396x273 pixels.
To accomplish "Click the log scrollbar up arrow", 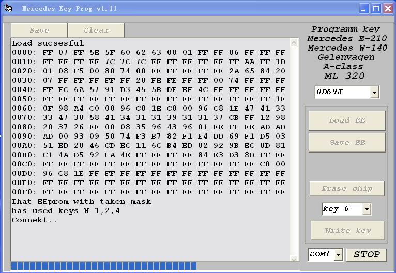I will point(294,43).
